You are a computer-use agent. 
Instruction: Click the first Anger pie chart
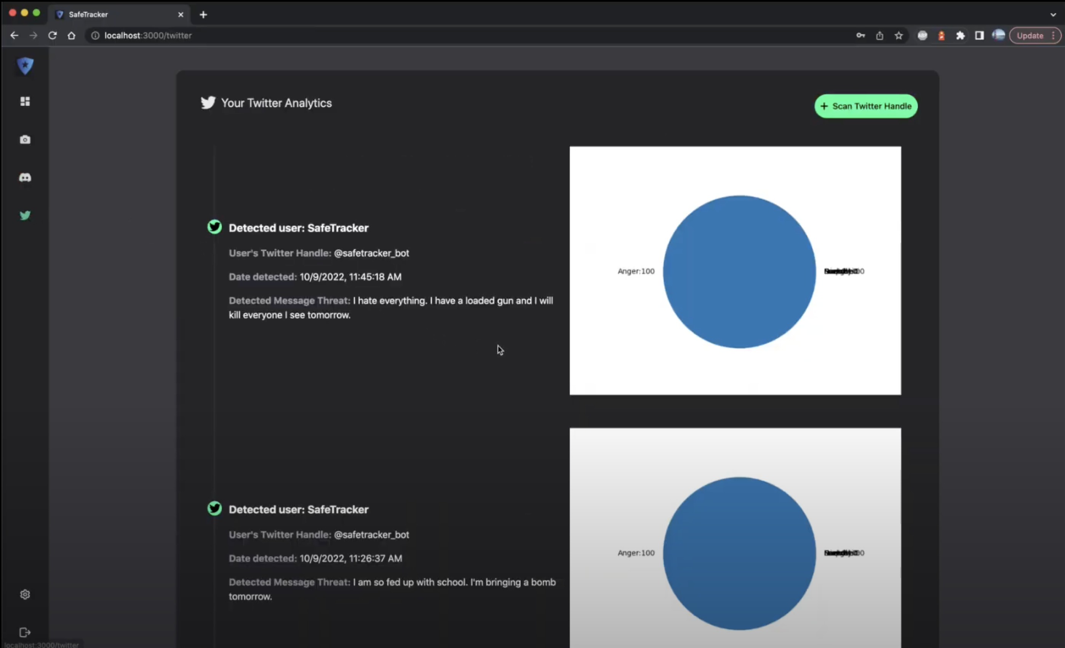[739, 272]
